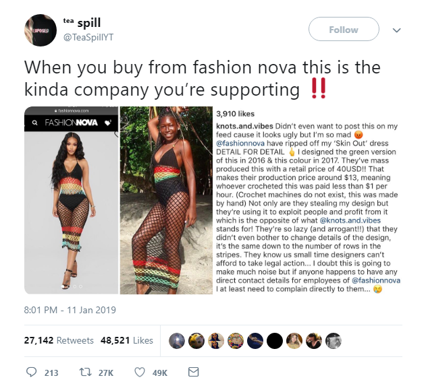Open the tea spill profile avatar
Image resolution: width=426 pixels, height=384 pixels.
(x=41, y=30)
